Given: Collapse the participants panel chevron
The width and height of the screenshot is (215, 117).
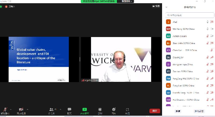Looking at the screenshot, I should tap(166, 7).
